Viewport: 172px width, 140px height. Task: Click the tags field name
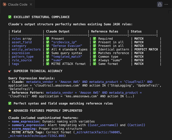tap(15, 64)
